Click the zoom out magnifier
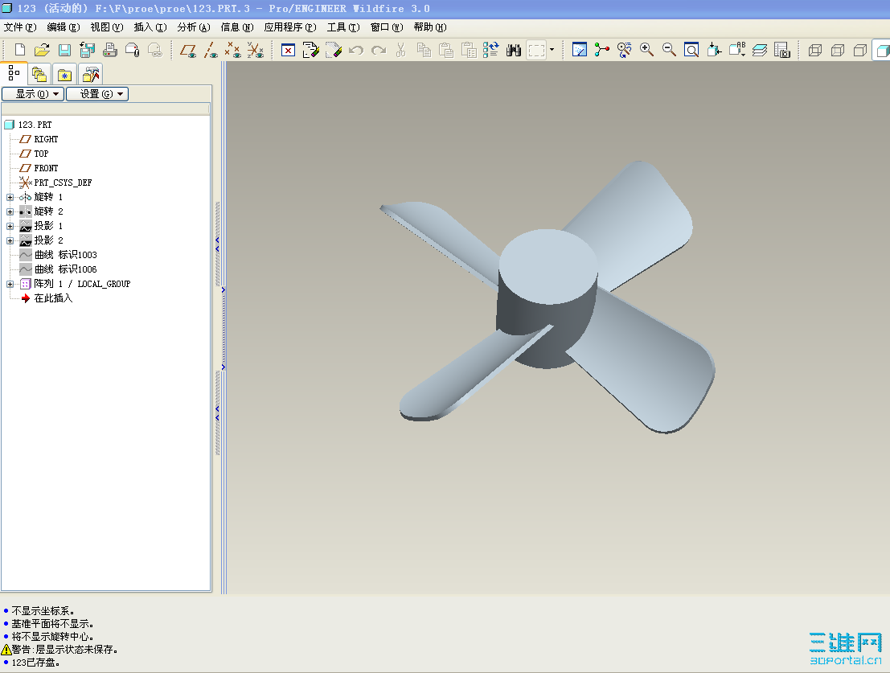 pyautogui.click(x=669, y=50)
